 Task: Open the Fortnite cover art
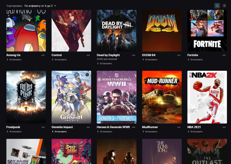click(x=207, y=31)
